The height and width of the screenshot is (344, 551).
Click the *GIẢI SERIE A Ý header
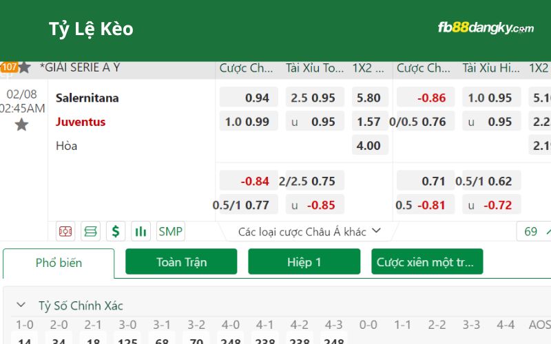(80, 67)
